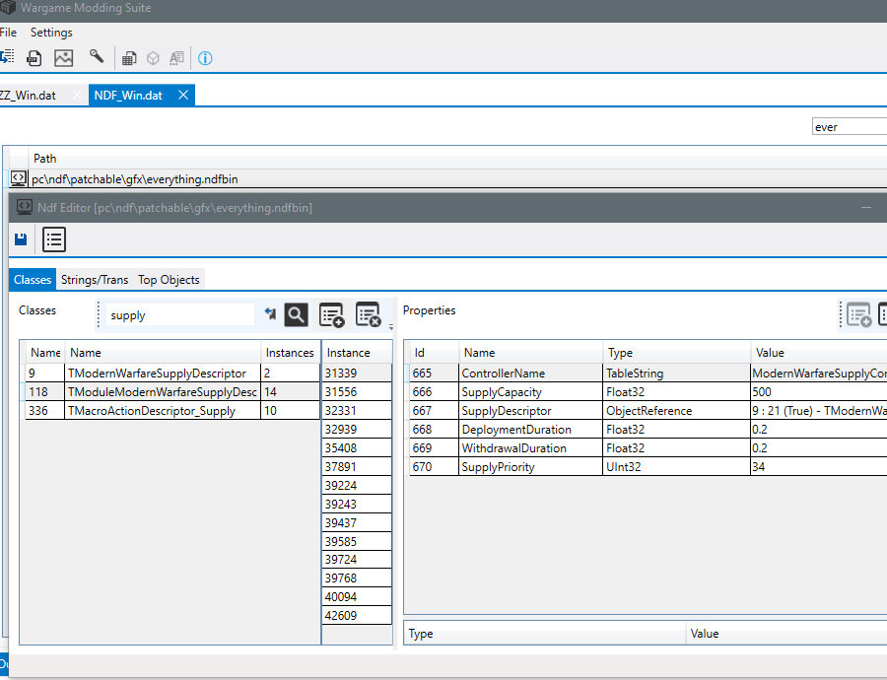
Task: Open the Settings menu
Action: [51, 33]
